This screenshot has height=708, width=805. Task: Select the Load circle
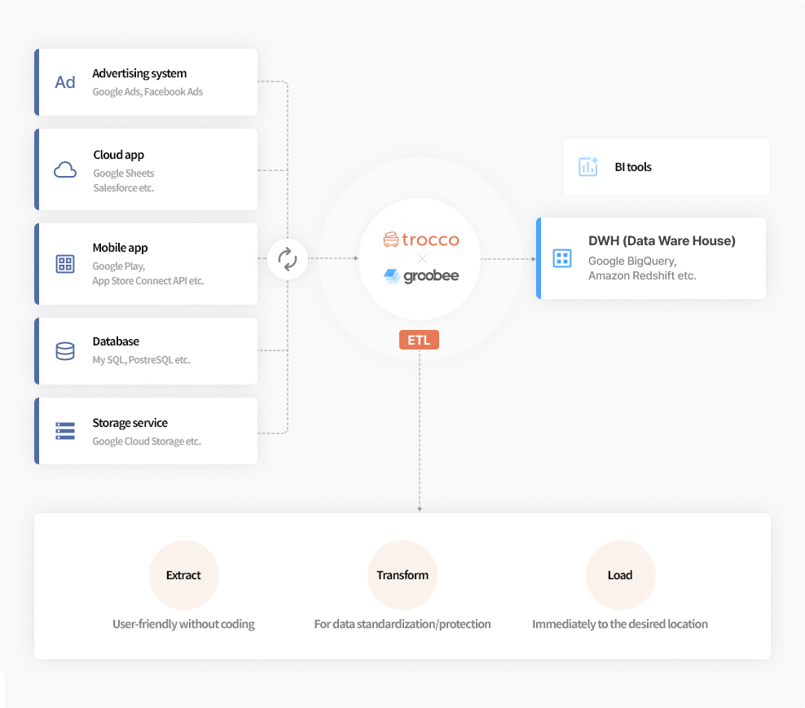click(620, 575)
